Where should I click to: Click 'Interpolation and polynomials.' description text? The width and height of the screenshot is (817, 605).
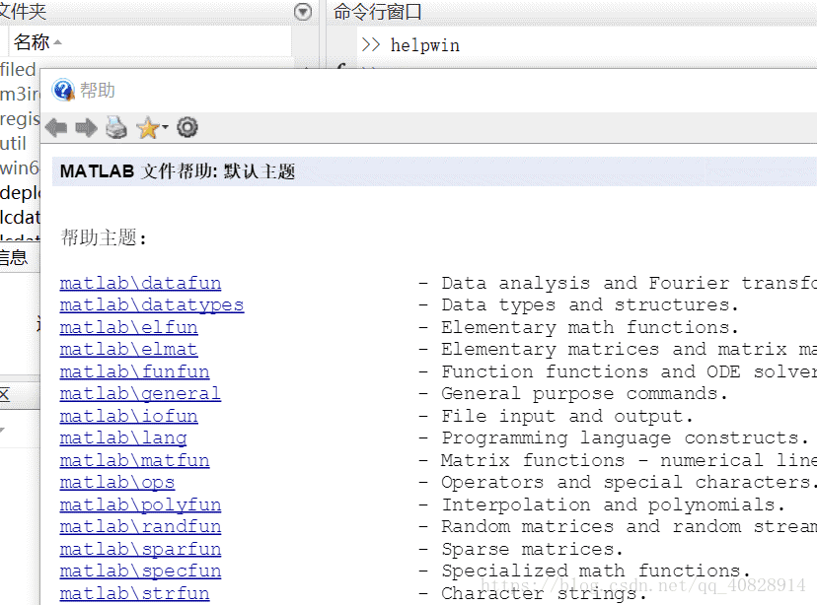(x=613, y=504)
